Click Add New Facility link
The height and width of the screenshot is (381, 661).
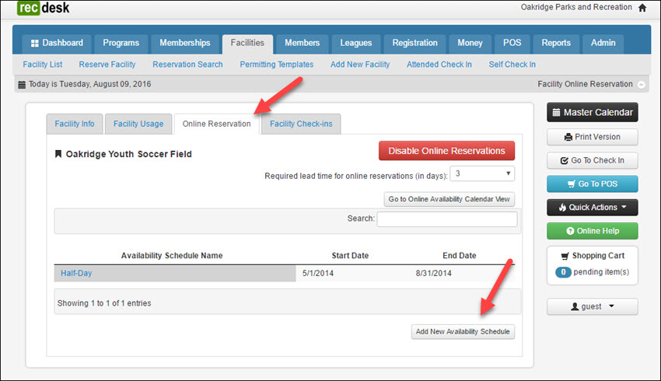[360, 65]
